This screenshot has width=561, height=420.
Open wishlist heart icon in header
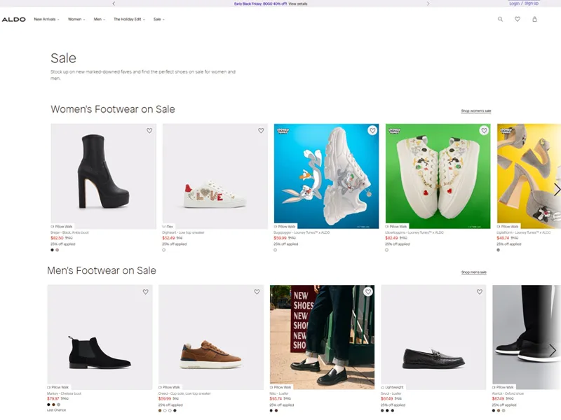518,20
